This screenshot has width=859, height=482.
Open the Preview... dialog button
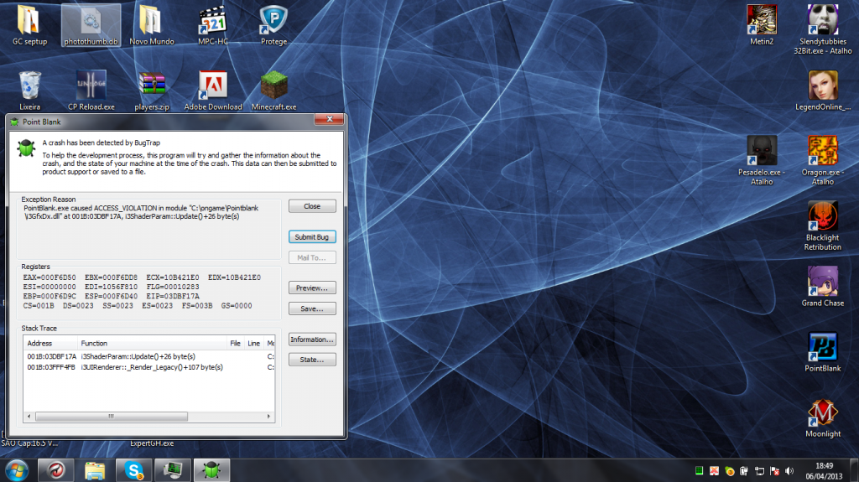click(x=312, y=288)
